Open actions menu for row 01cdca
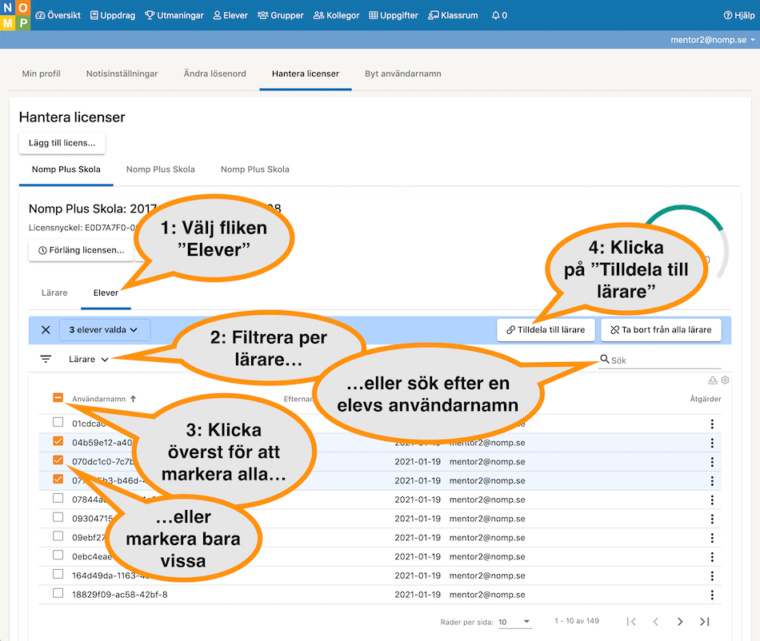 [x=712, y=424]
